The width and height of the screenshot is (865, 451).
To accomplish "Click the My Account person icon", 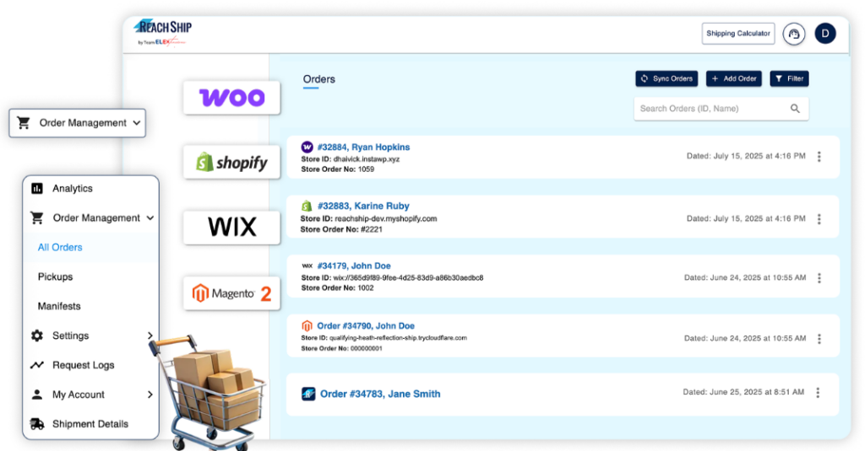I will pyautogui.click(x=37, y=395).
